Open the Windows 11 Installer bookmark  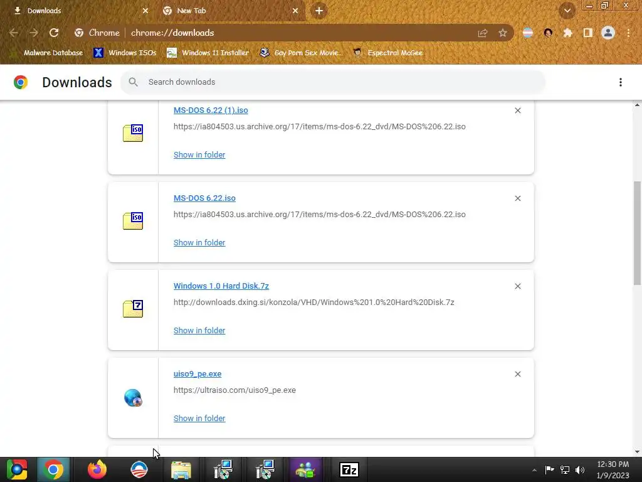pos(208,53)
